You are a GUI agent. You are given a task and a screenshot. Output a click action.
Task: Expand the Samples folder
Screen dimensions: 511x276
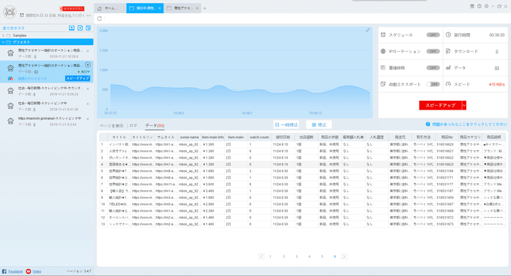(3, 36)
